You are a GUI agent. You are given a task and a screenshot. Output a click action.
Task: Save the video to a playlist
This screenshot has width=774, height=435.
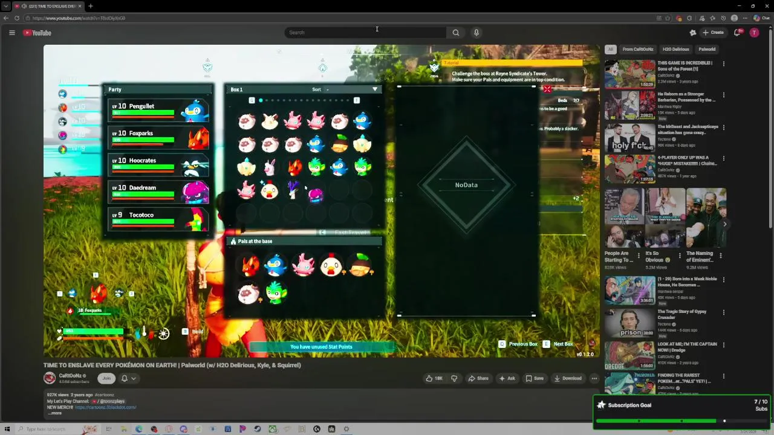point(535,378)
